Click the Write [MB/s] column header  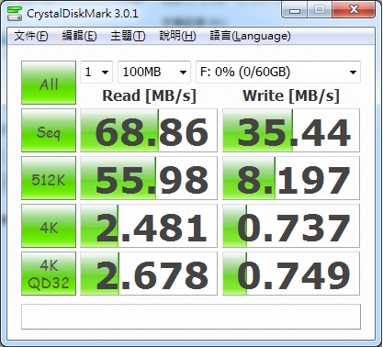291,95
